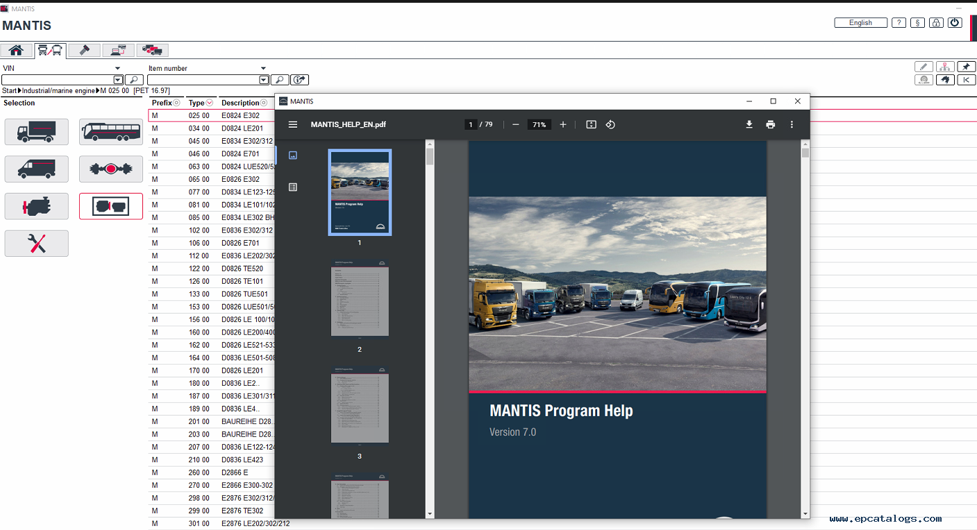
Task: Expand the VIN label dropdown arrow
Action: 118,69
